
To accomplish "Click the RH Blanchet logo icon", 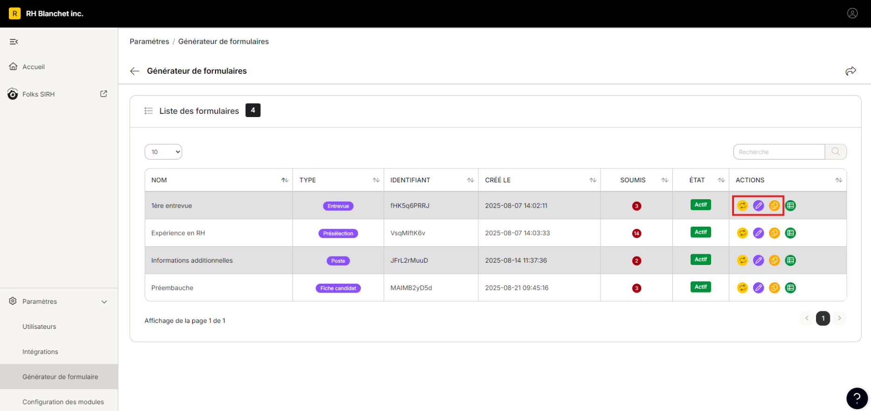I will [14, 14].
